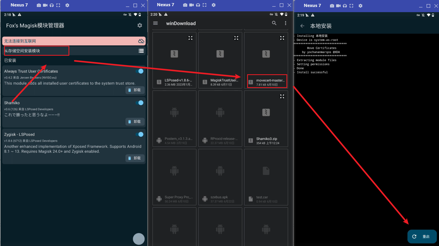Expand preview of LSPosed-v1.8.6 zip file

(191, 38)
